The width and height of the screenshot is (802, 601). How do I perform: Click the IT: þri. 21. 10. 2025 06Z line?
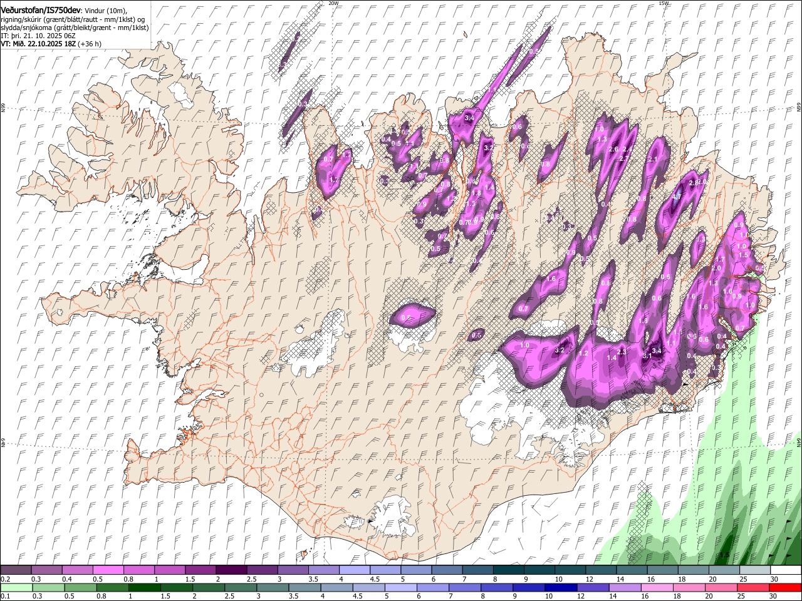(x=38, y=36)
